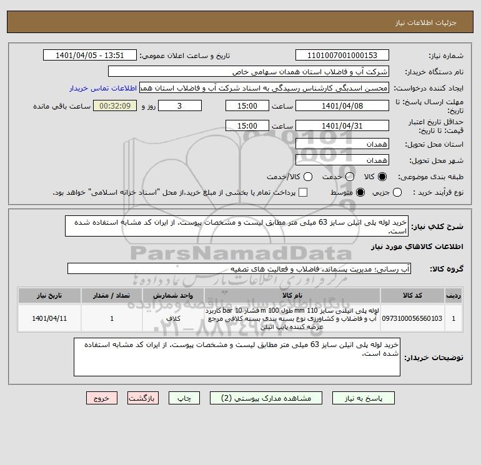The height and width of the screenshot is (465, 481).
Task: Click the remaining days field showing 3
Action: [x=180, y=106]
